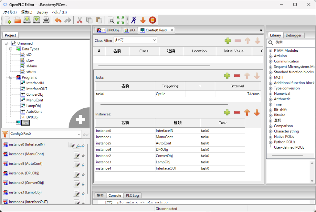Image resolution: width=316 pixels, height=212 pixels.
Task: Open edit icon for instance1 (ManuCont)
Action: pyautogui.click(x=77, y=155)
